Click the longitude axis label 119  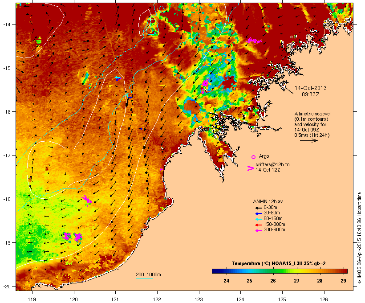(32, 299)
